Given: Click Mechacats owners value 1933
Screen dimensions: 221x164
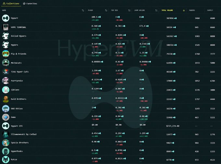Looking at the screenshot, I should (x=197, y=63).
